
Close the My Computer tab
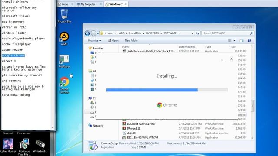(x=101, y=4)
